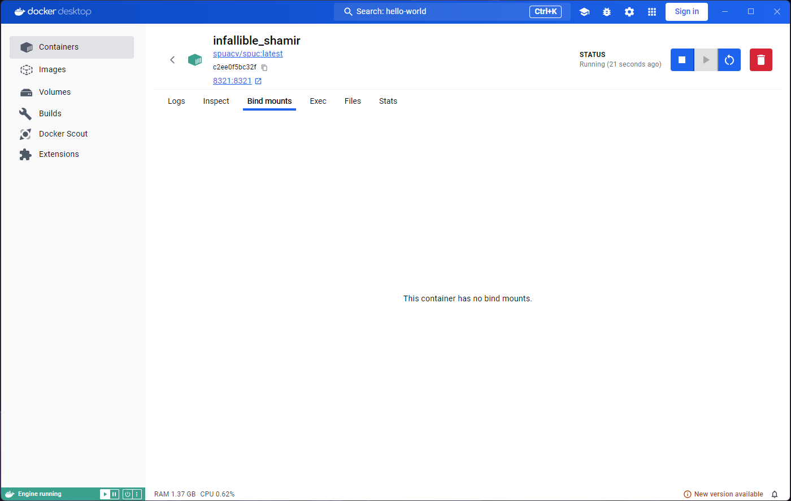This screenshot has height=501, width=791.
Task: Click the Sign in button
Action: coord(686,12)
